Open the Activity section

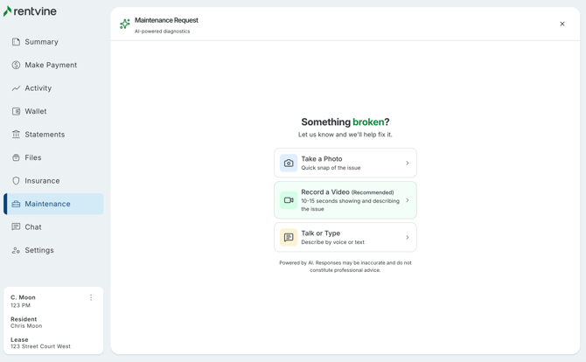(38, 88)
